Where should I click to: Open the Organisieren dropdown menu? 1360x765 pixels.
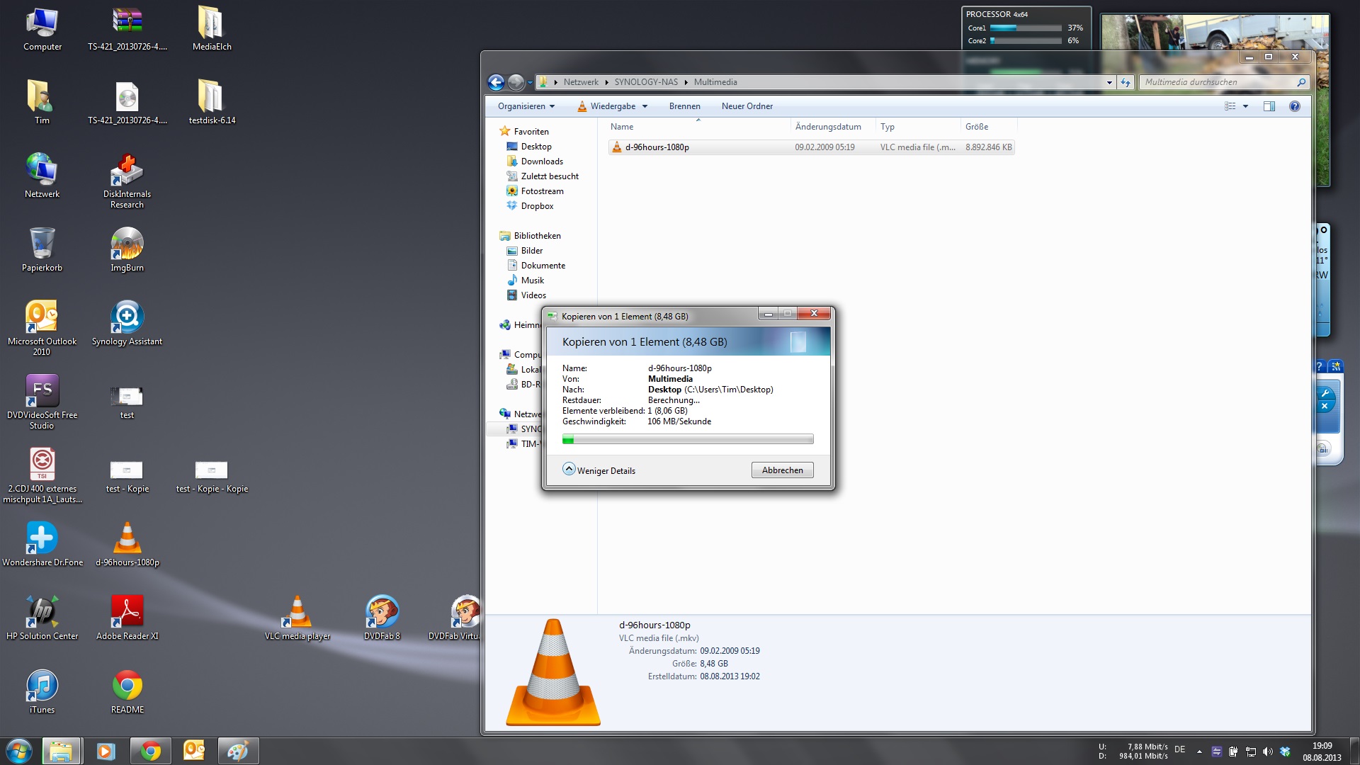526,106
